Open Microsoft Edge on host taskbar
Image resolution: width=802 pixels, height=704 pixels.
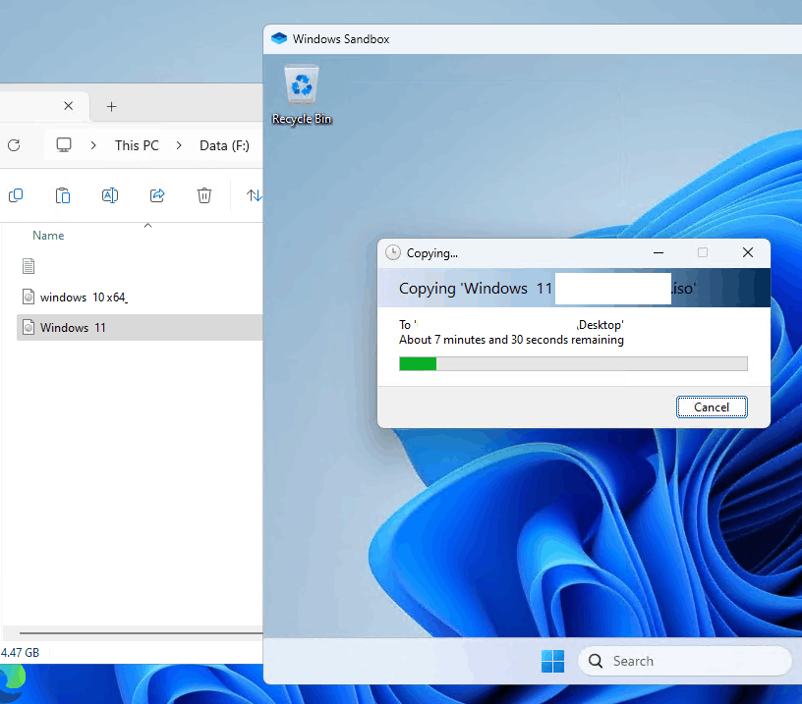point(12,683)
